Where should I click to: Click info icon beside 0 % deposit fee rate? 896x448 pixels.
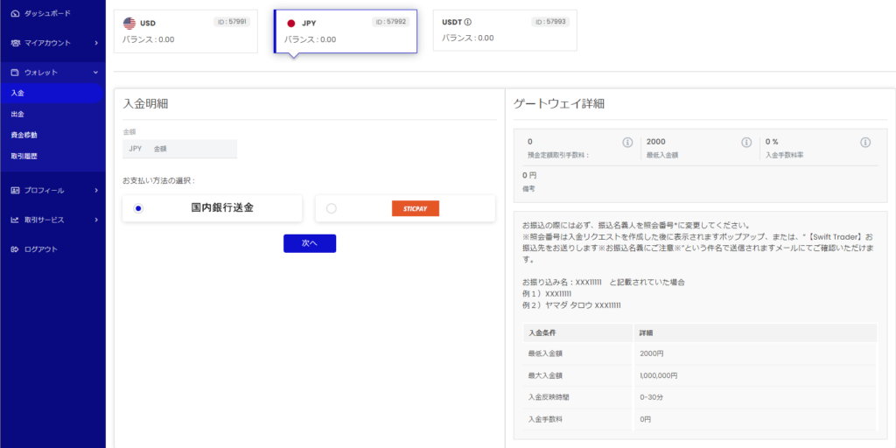(x=865, y=143)
